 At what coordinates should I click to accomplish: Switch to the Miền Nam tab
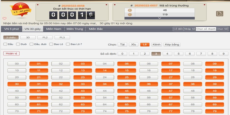[54, 29]
